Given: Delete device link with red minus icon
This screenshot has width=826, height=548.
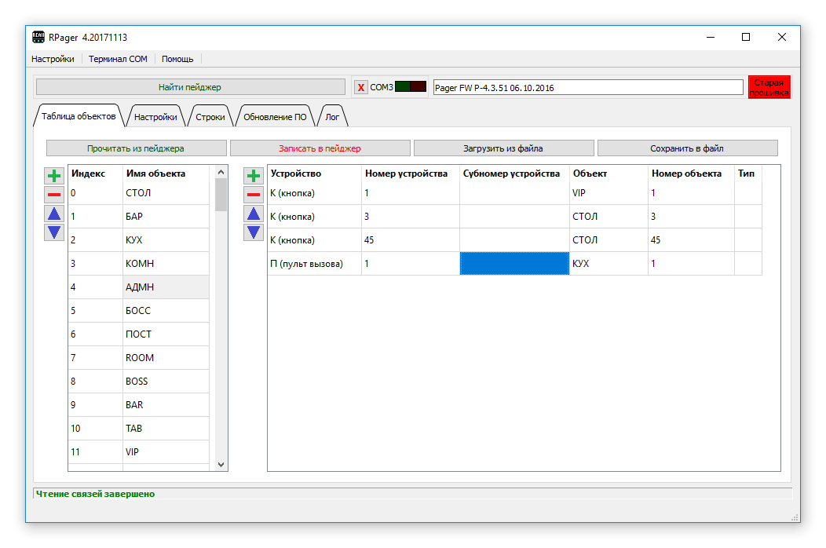Looking at the screenshot, I should 254,195.
